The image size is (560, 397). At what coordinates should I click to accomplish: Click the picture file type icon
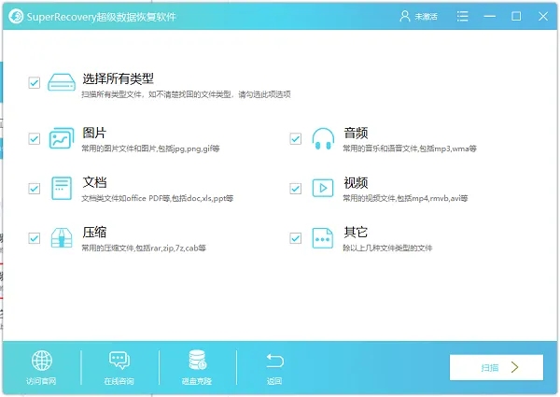pyautogui.click(x=62, y=138)
